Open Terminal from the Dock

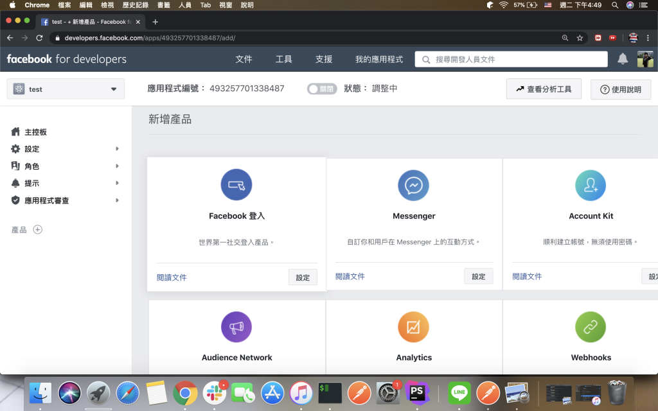(330, 394)
